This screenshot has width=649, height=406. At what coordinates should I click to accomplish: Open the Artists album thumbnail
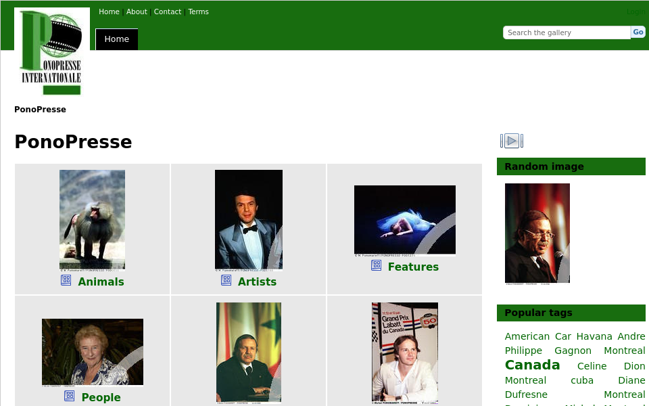click(x=248, y=220)
